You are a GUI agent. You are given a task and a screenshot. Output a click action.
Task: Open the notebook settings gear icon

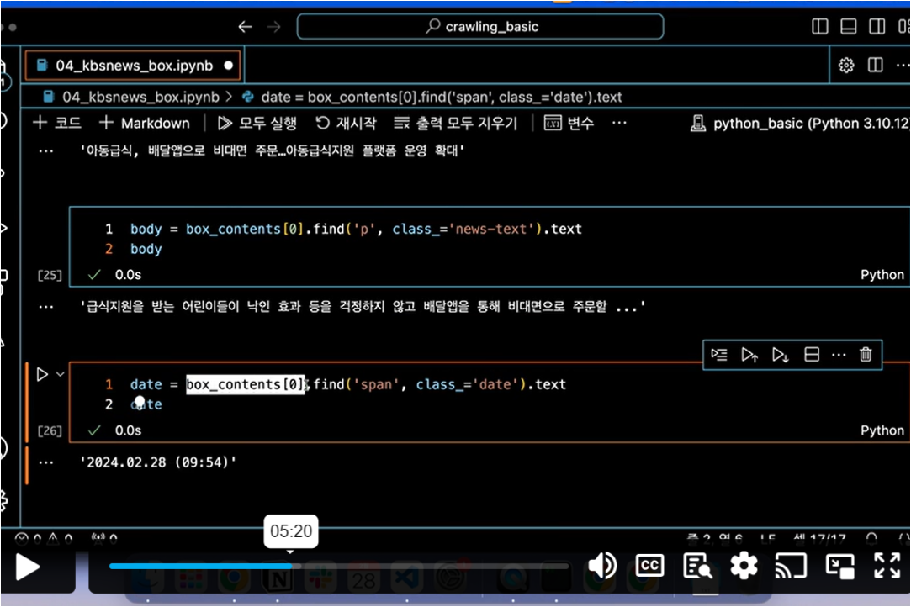coord(846,65)
